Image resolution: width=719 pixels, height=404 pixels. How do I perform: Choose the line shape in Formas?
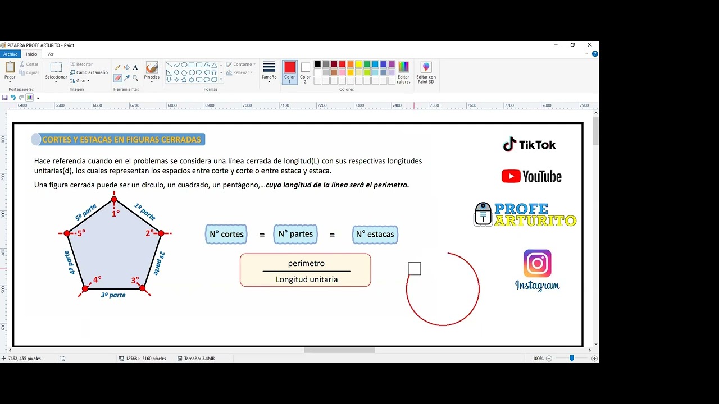169,65
